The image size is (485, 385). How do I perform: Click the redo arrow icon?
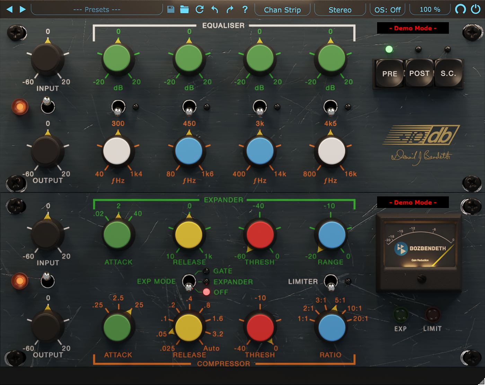(x=230, y=9)
